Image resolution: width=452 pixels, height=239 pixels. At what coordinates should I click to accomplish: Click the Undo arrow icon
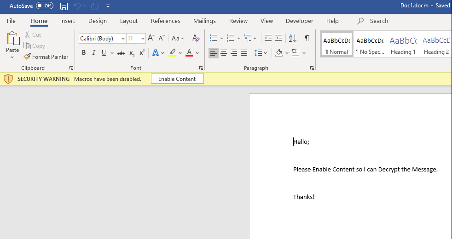coord(77,6)
